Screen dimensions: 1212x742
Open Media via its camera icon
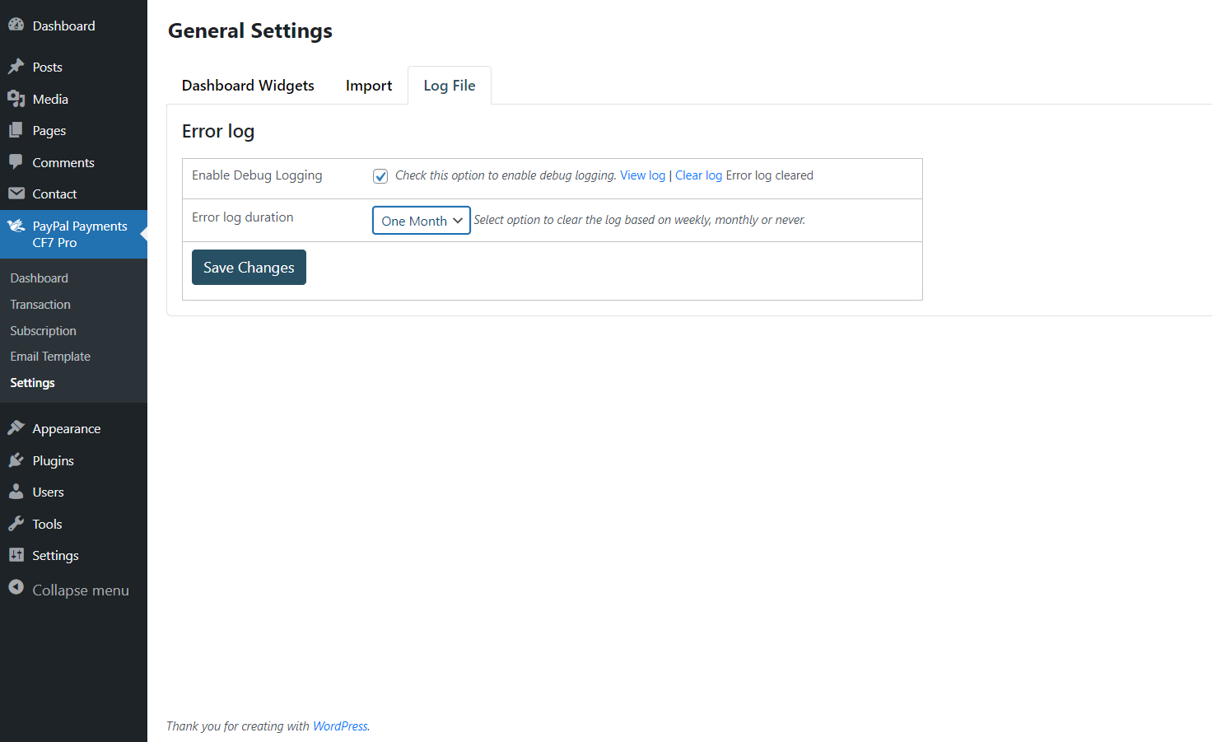tap(16, 99)
